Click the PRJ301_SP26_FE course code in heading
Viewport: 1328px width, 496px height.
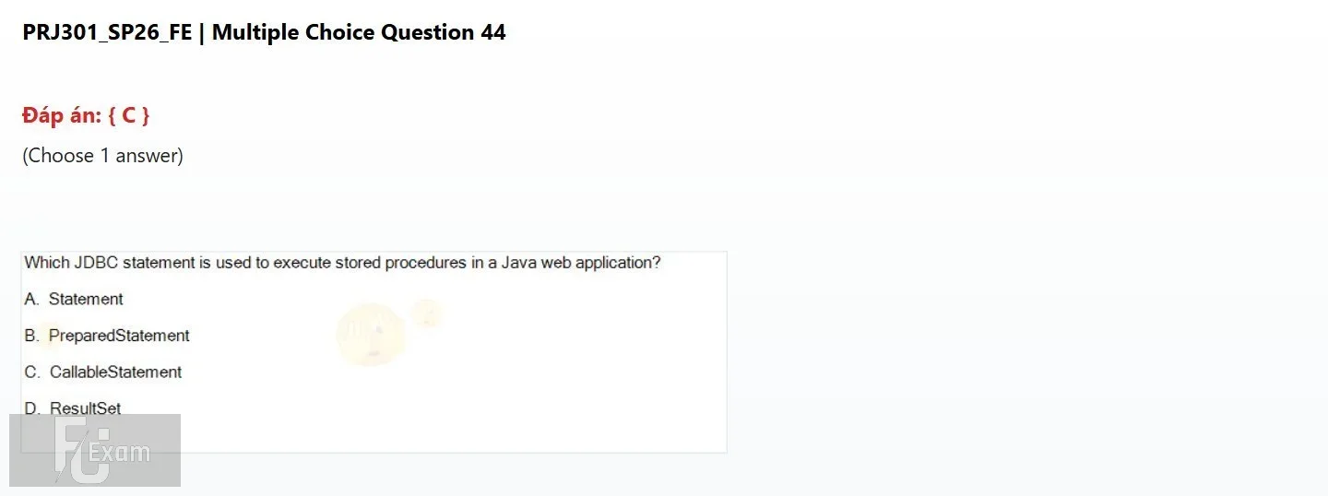coord(107,32)
